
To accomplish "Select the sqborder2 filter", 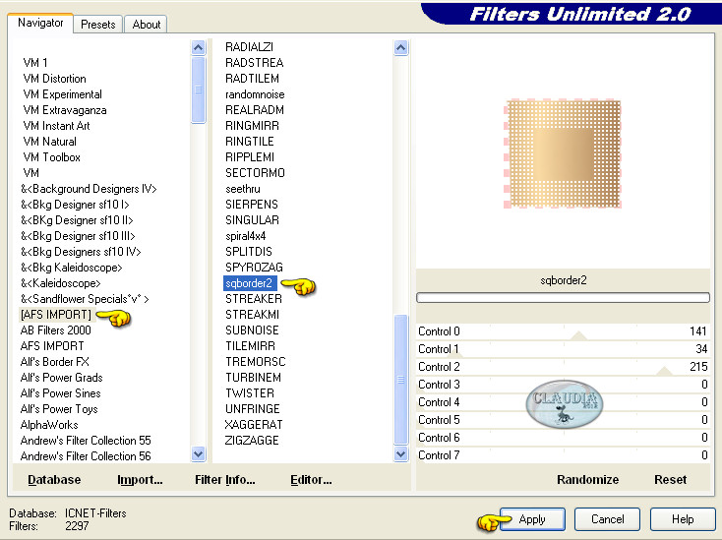I will click(249, 283).
